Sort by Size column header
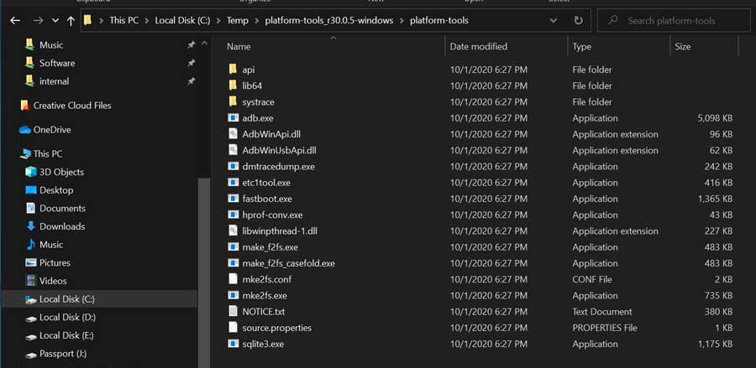This screenshot has width=756, height=368. coord(682,47)
